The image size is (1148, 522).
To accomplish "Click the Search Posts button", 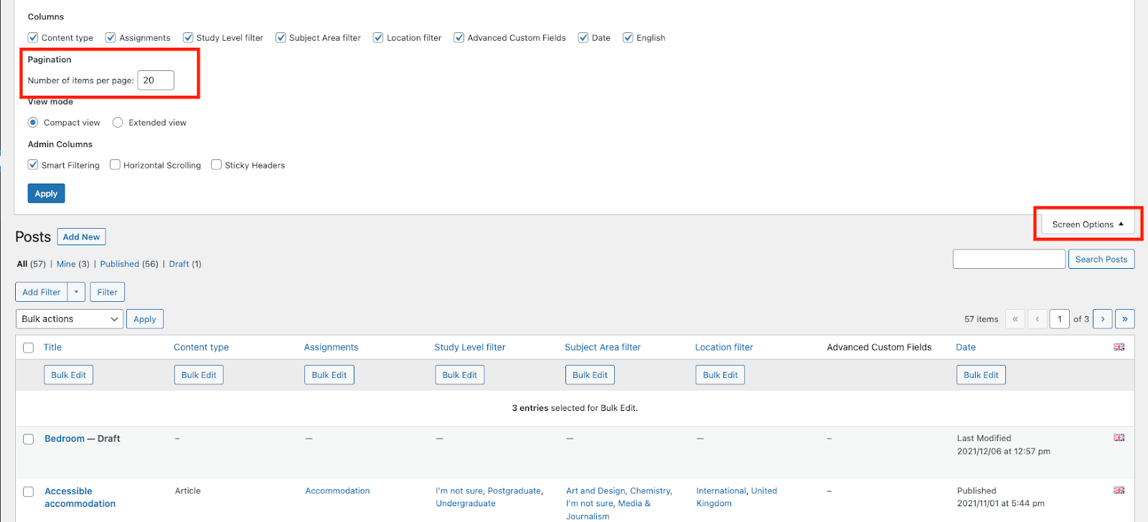I will click(1101, 259).
